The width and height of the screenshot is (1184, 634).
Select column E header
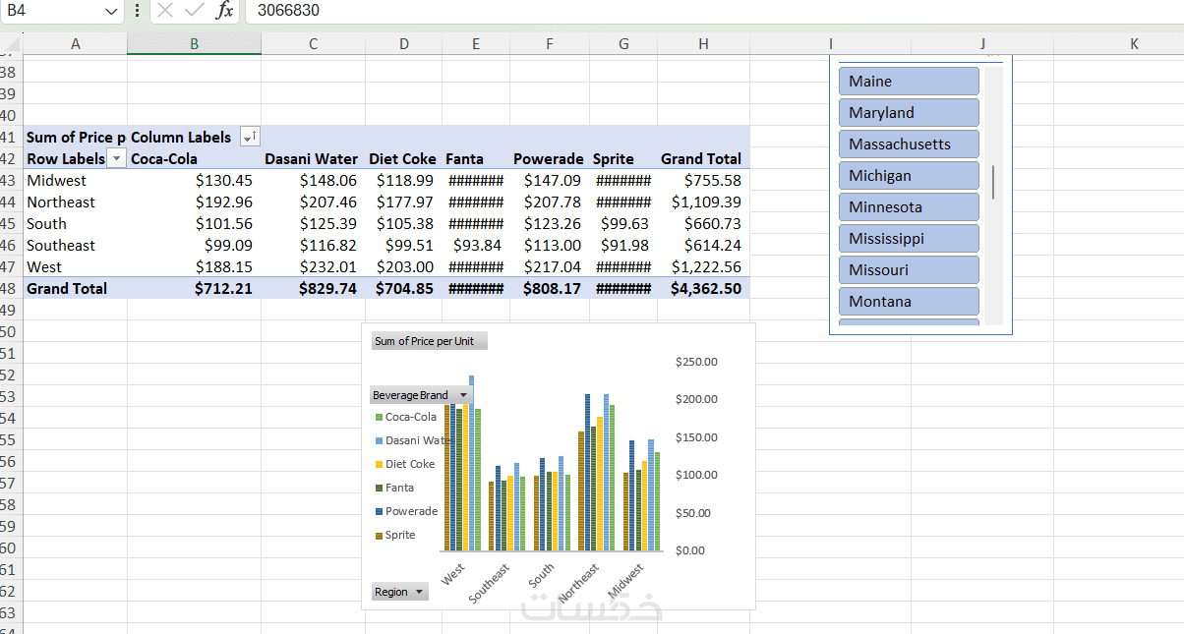[476, 44]
